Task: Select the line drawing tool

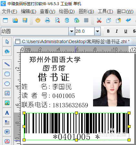Action: click(x=7, y=64)
